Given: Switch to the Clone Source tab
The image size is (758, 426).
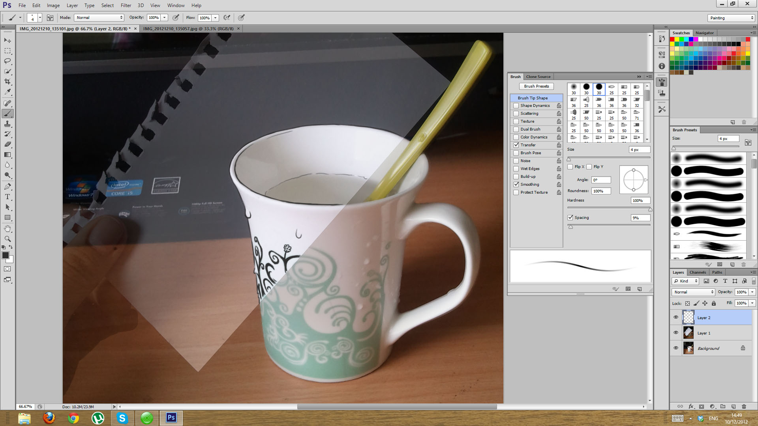Looking at the screenshot, I should [538, 77].
